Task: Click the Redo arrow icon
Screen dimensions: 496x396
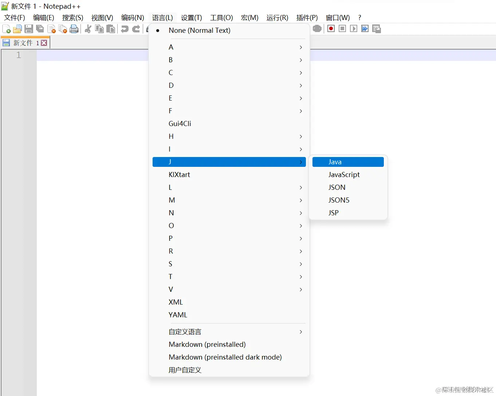Action: click(x=136, y=29)
